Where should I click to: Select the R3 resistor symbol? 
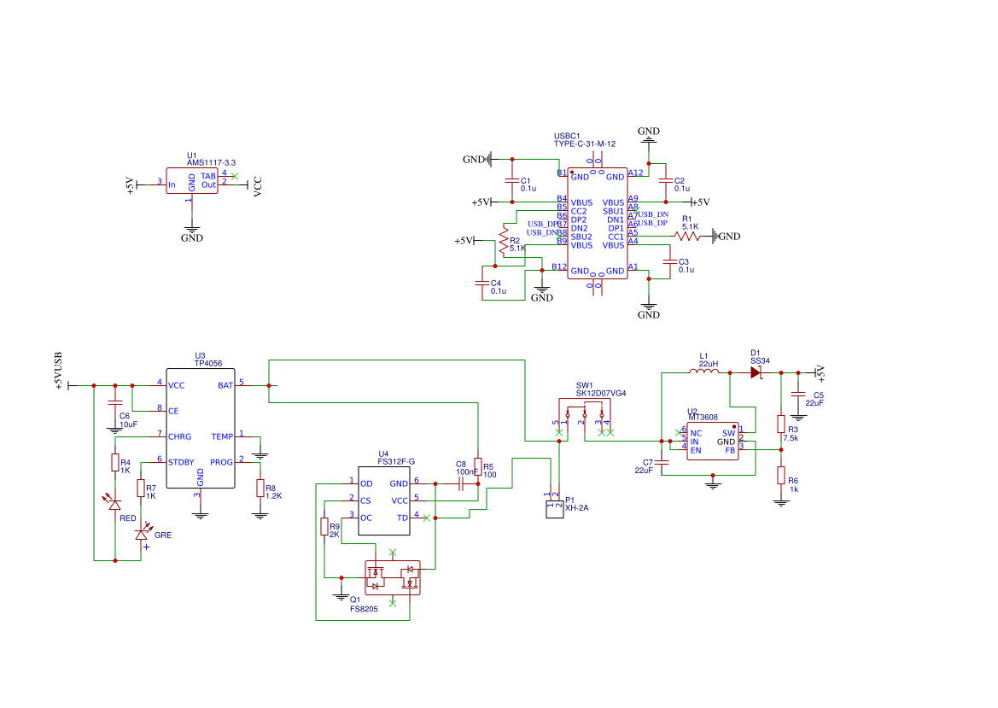[781, 424]
